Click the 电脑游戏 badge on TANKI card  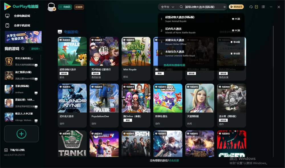(65, 134)
